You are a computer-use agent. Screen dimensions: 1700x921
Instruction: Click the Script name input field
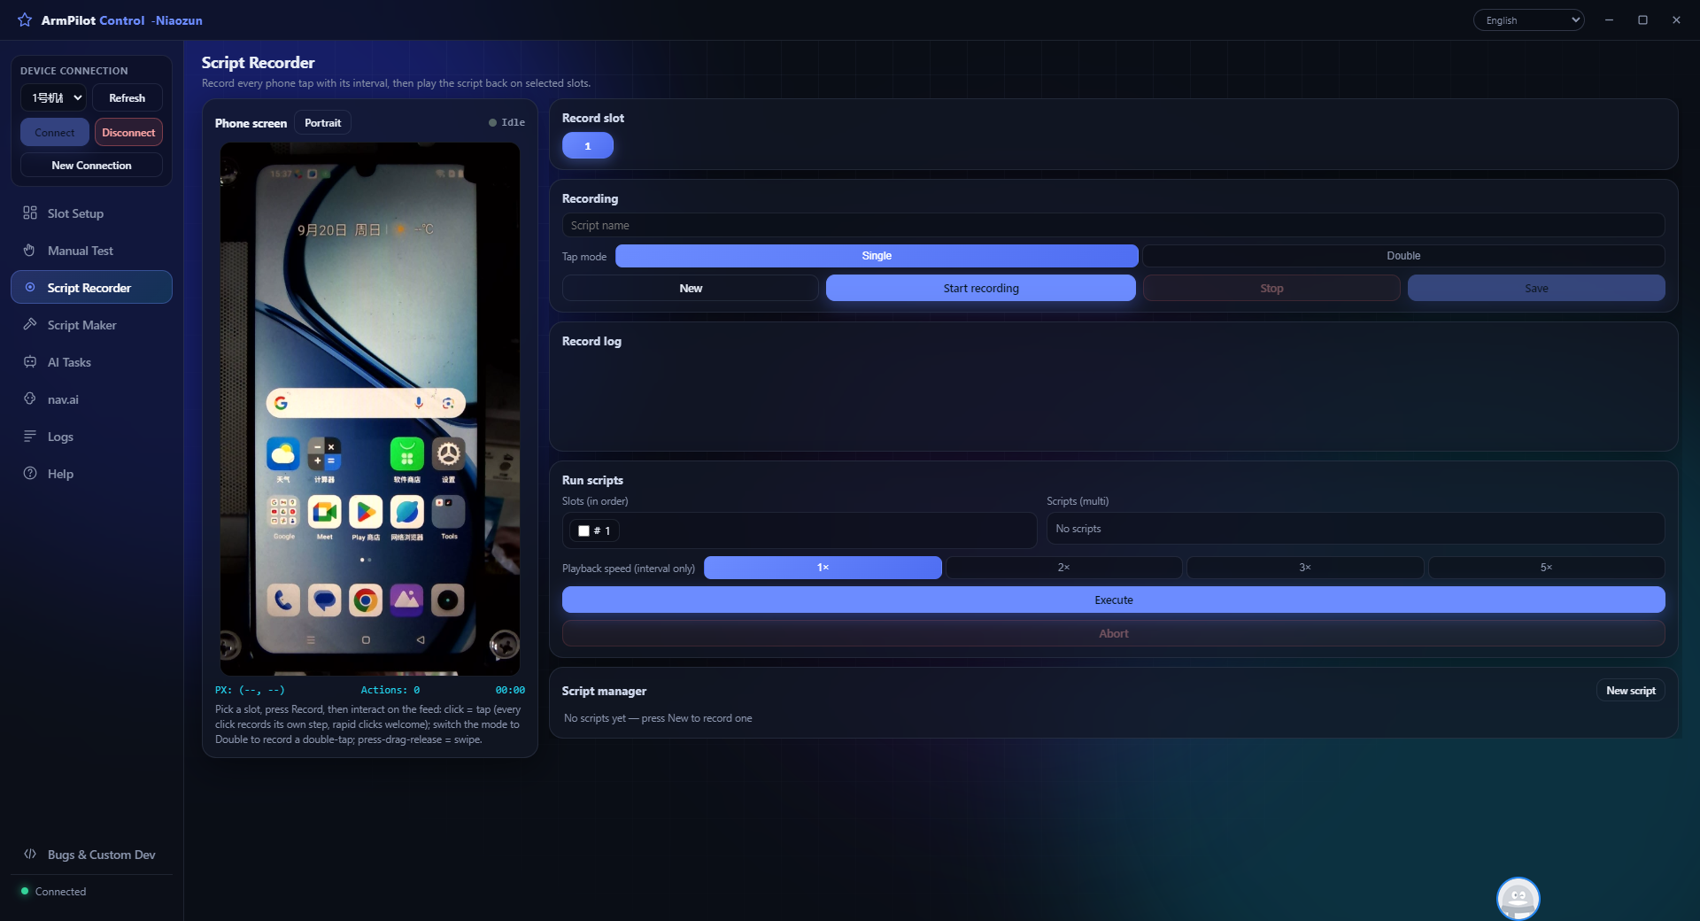coord(1113,225)
